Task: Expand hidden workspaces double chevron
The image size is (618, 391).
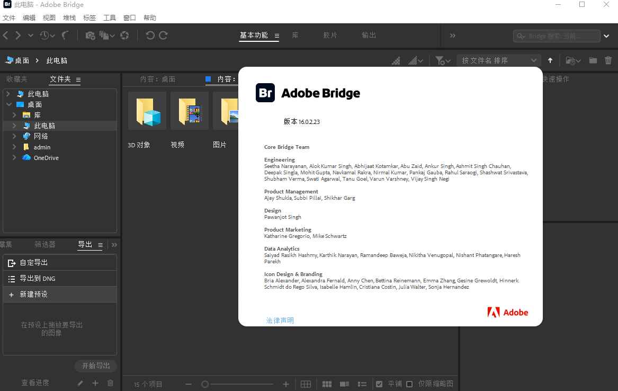Action: click(x=452, y=35)
